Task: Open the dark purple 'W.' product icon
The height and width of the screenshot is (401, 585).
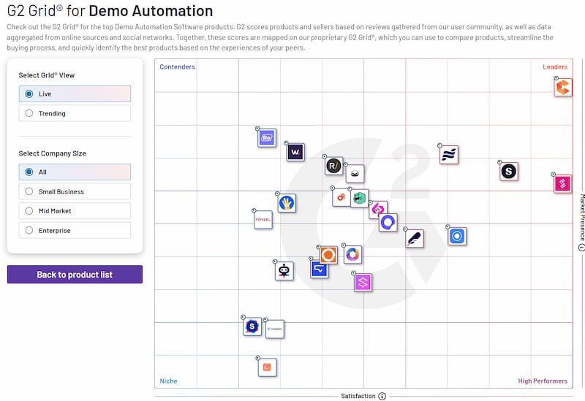Action: coord(295,152)
